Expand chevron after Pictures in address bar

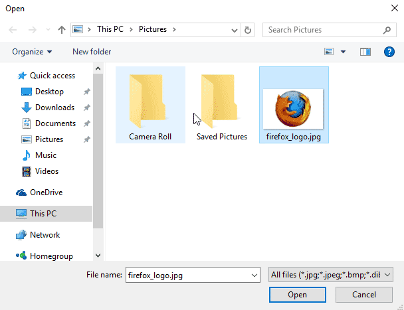(175, 30)
